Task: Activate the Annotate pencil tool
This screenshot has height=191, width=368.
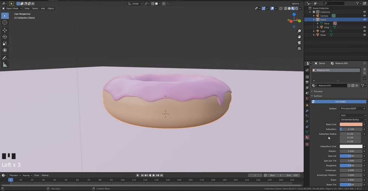Action: [x=5, y=58]
